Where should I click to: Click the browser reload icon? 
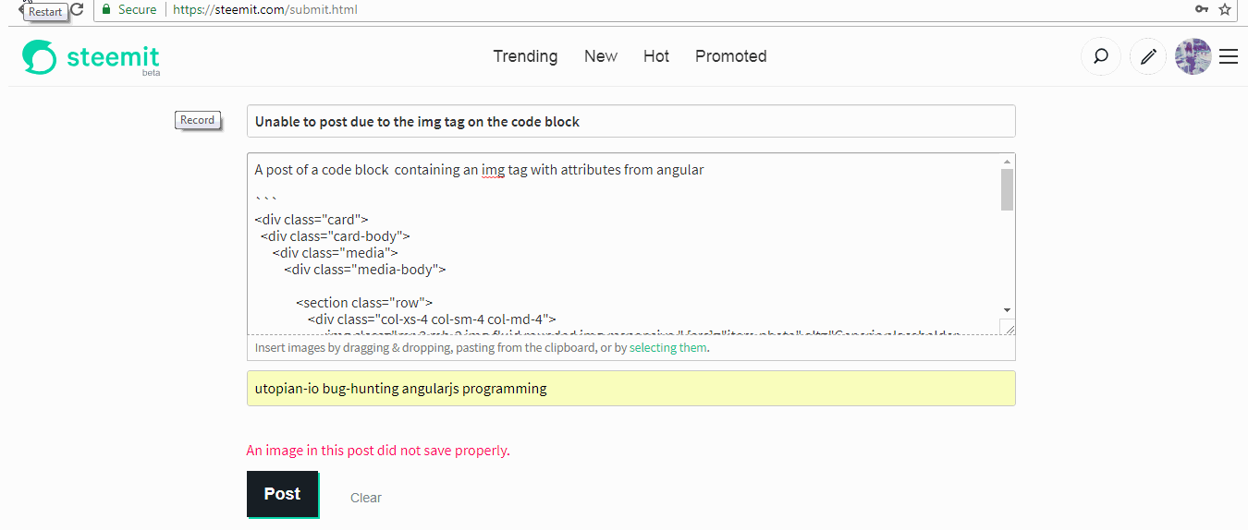click(x=77, y=9)
